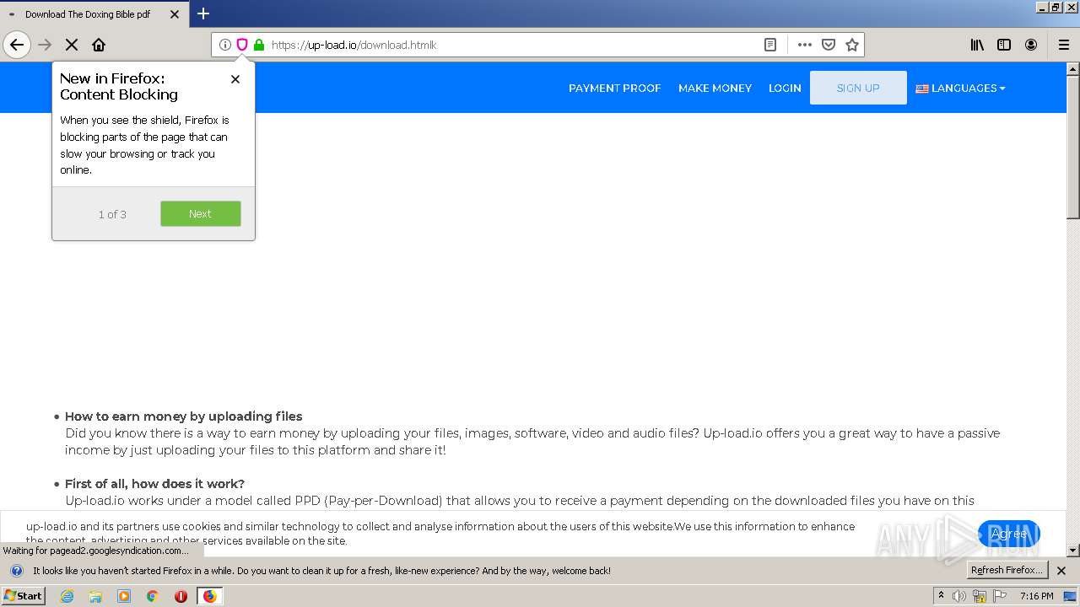Screen dimensions: 1080x607
Task: Open a new tab
Action: click(x=203, y=13)
